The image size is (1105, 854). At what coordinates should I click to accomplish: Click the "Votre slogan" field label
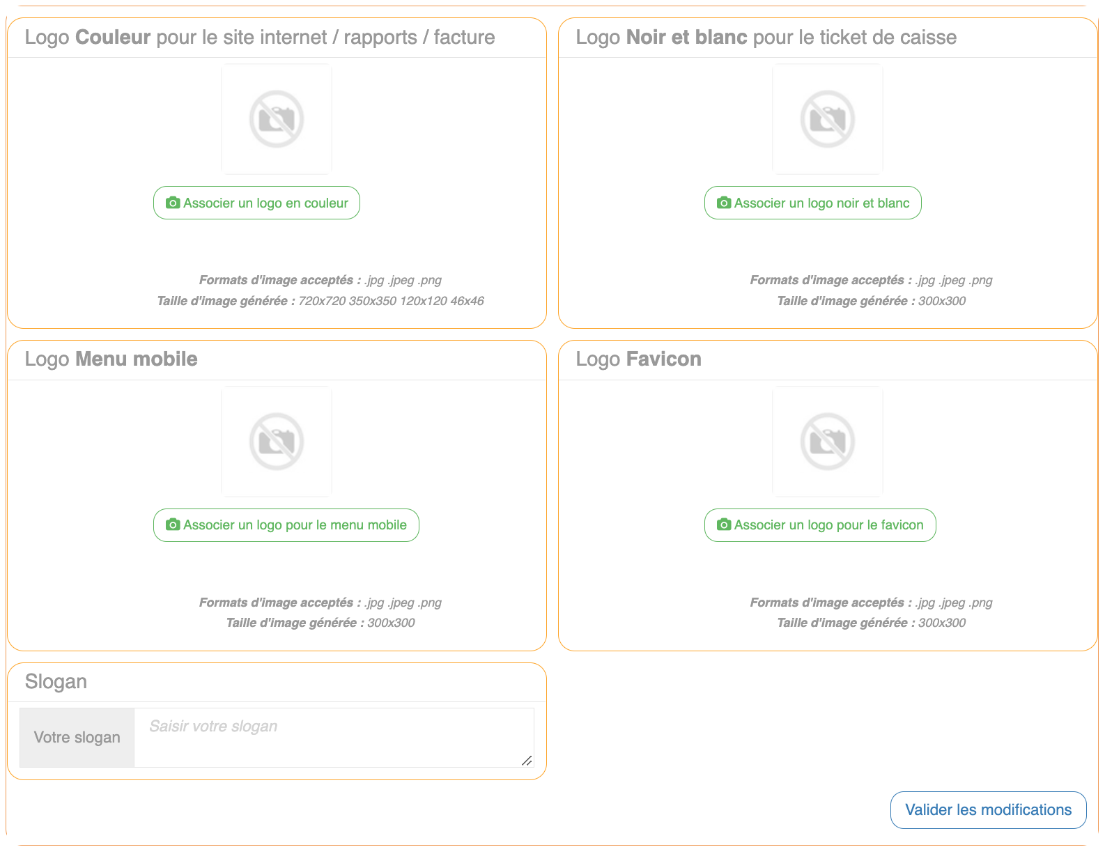(x=77, y=738)
